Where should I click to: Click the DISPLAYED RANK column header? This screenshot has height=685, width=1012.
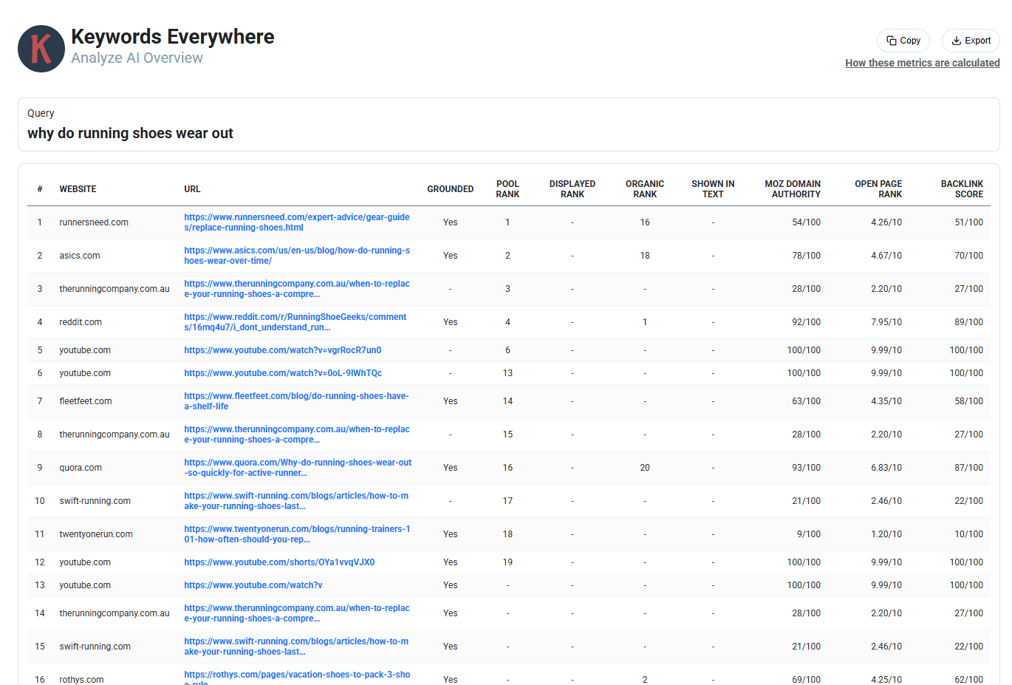coord(572,189)
